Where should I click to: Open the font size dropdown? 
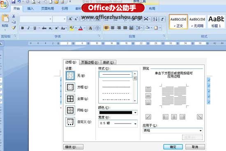tap(65, 19)
